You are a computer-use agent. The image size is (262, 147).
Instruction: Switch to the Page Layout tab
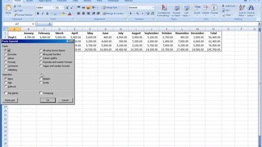pos(45,1)
